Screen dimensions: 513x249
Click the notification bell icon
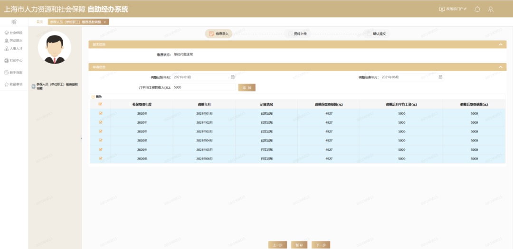pyautogui.click(x=477, y=9)
